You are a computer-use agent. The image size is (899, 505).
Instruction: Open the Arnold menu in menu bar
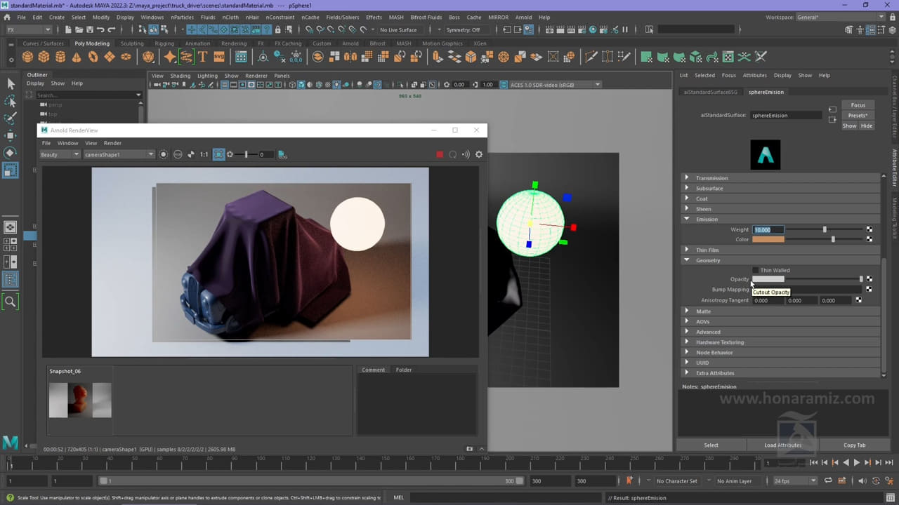coord(523,17)
